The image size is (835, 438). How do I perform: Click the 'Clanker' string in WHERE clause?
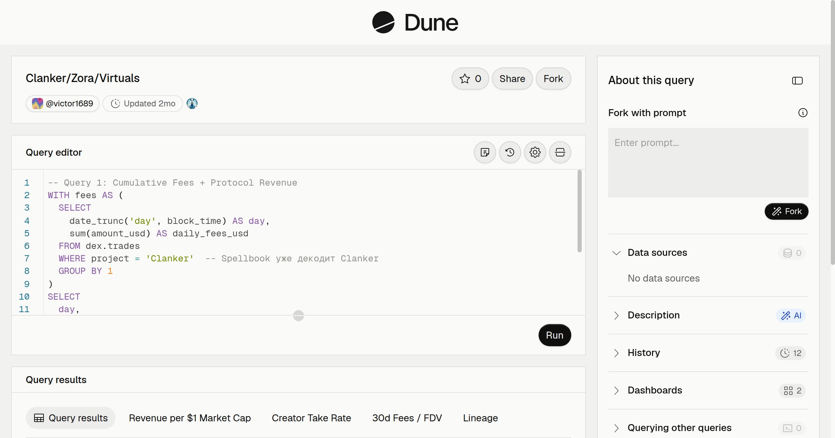pos(170,259)
